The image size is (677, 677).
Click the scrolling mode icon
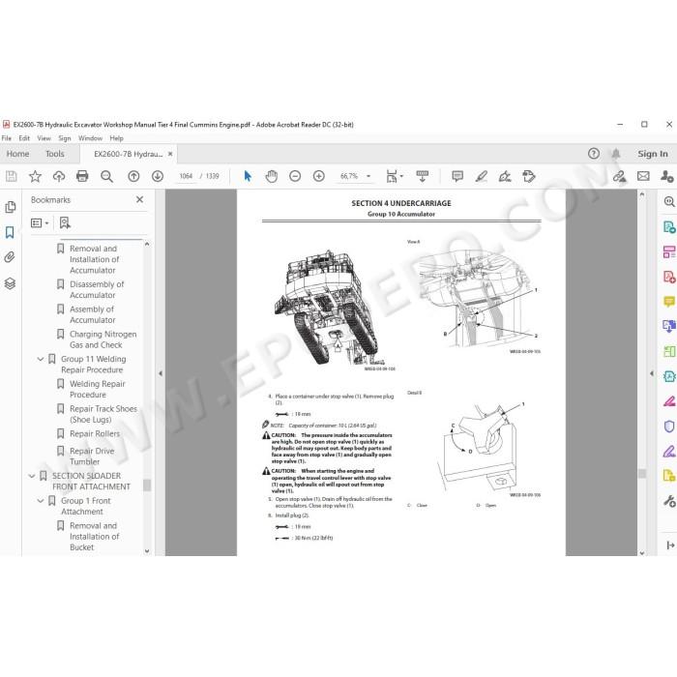(x=423, y=176)
